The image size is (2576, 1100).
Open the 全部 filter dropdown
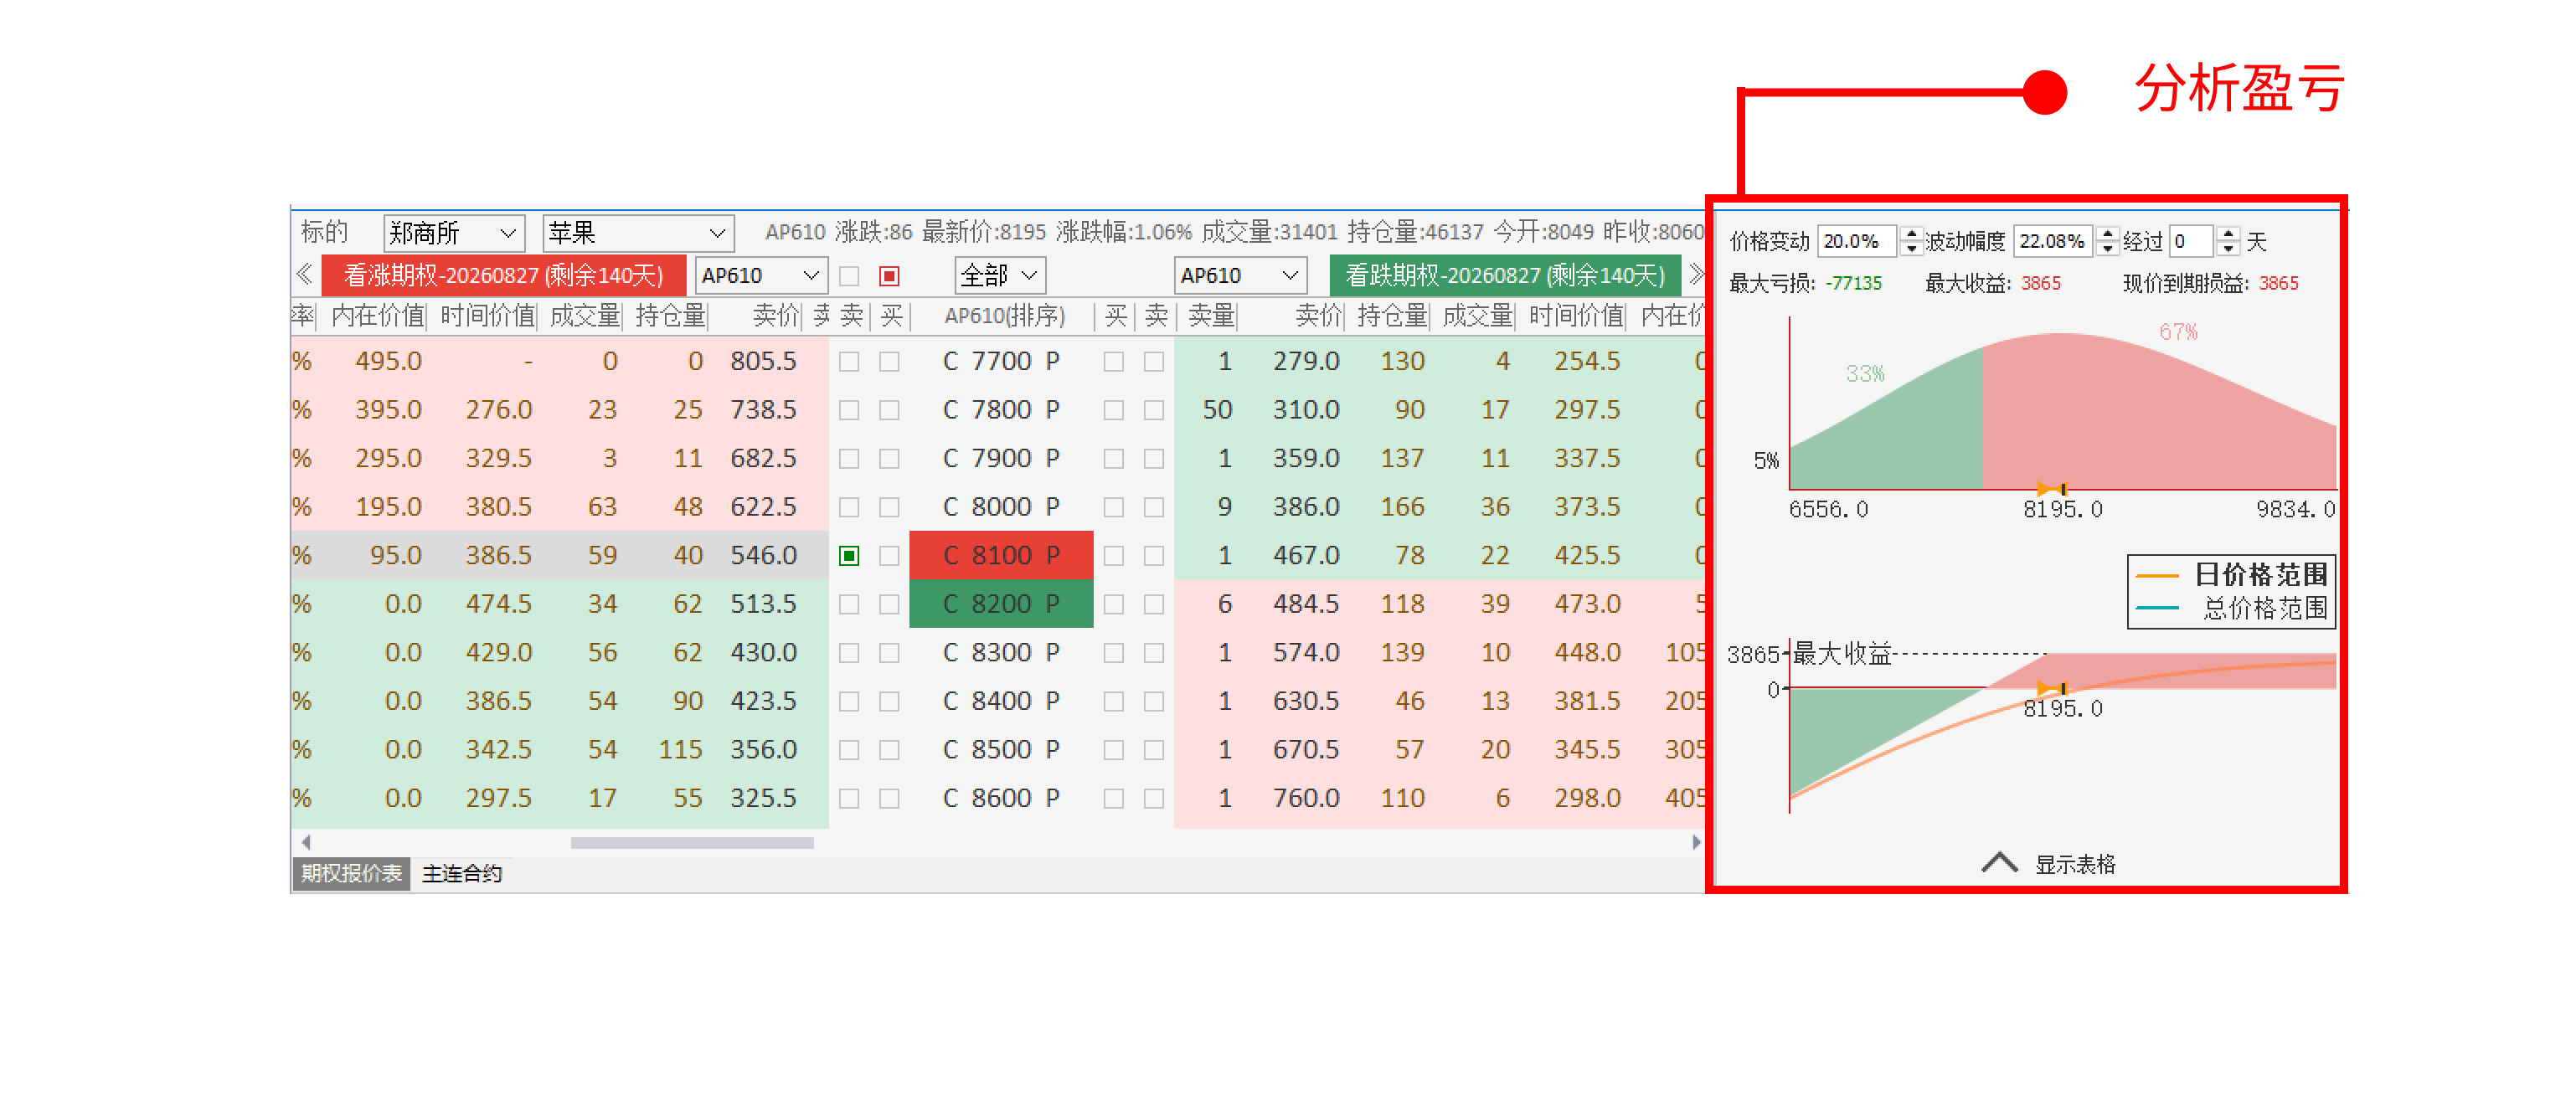pyautogui.click(x=1000, y=275)
